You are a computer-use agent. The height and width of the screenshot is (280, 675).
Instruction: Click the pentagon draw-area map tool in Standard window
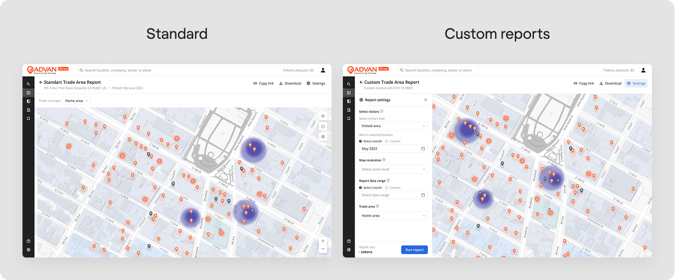pos(323,127)
